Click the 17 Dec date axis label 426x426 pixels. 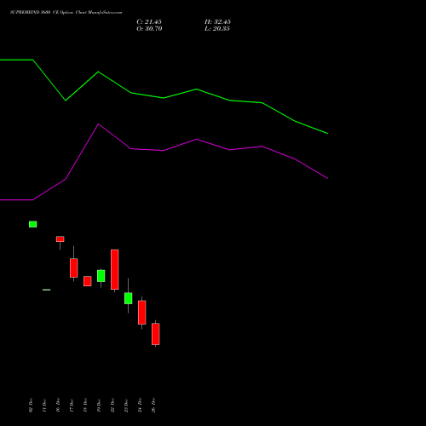pyautogui.click(x=72, y=406)
